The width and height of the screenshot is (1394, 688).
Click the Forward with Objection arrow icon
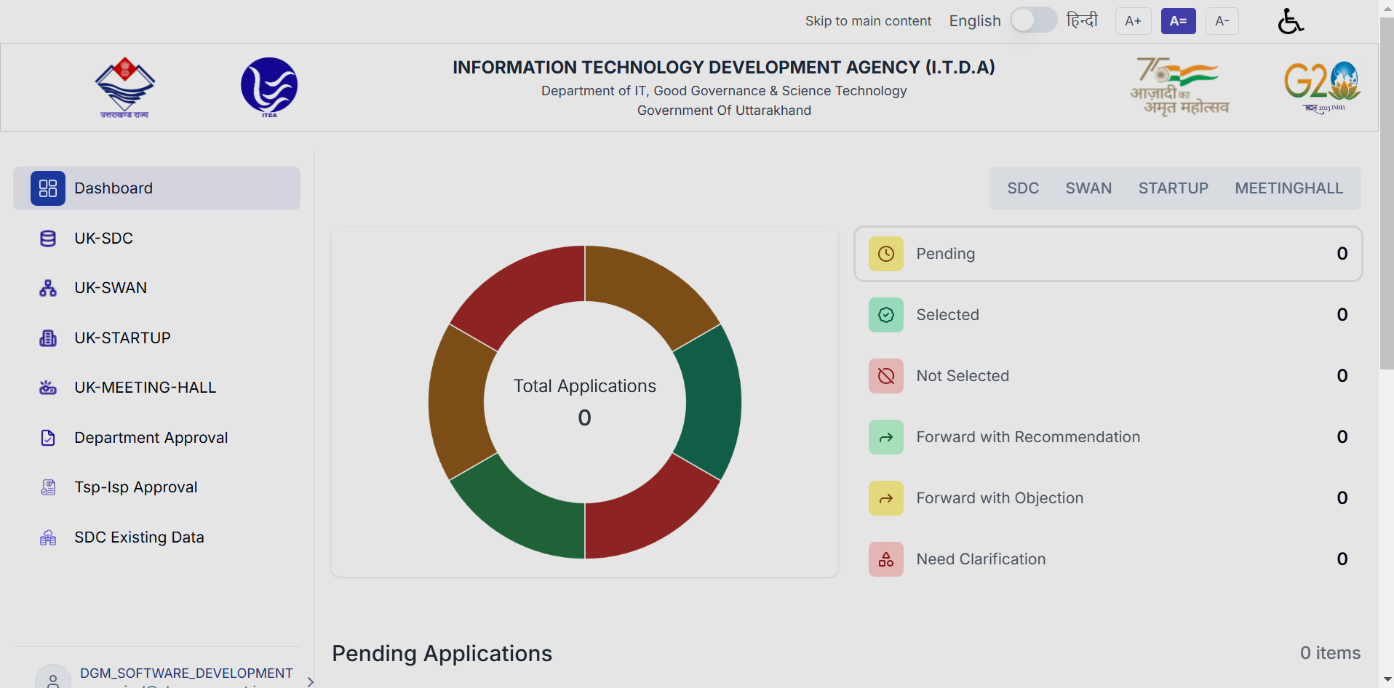(886, 498)
